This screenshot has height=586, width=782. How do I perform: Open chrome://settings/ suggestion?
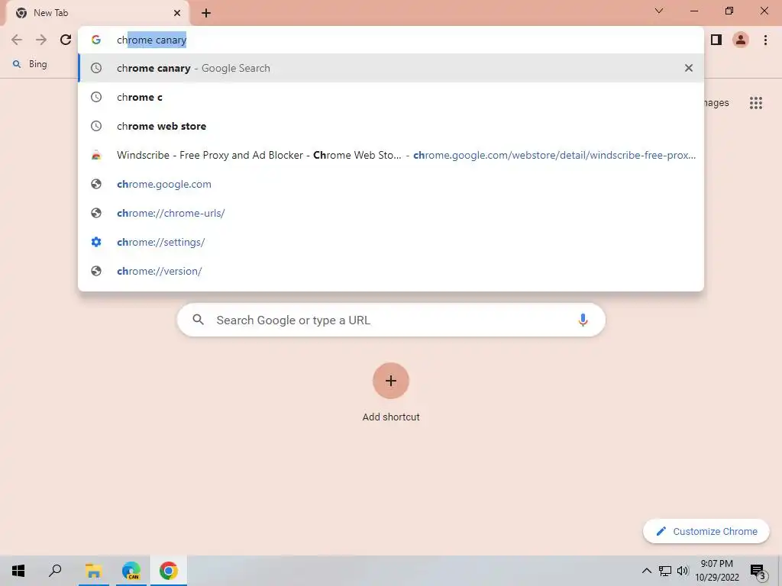[x=391, y=242]
